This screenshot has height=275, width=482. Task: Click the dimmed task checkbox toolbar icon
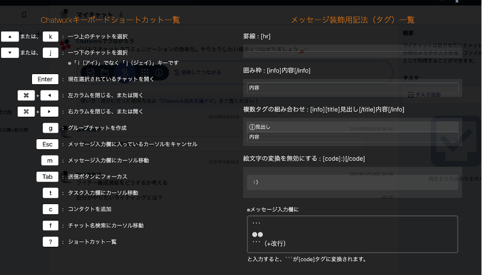(91, 72)
